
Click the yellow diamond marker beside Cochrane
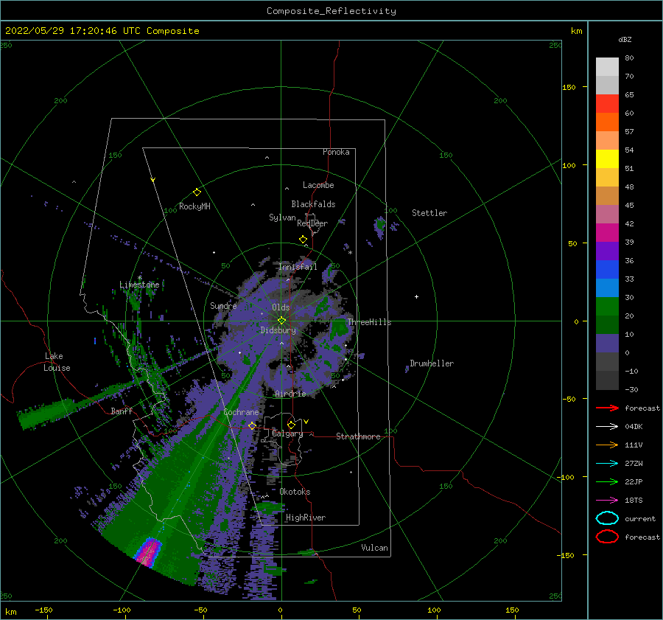(252, 425)
